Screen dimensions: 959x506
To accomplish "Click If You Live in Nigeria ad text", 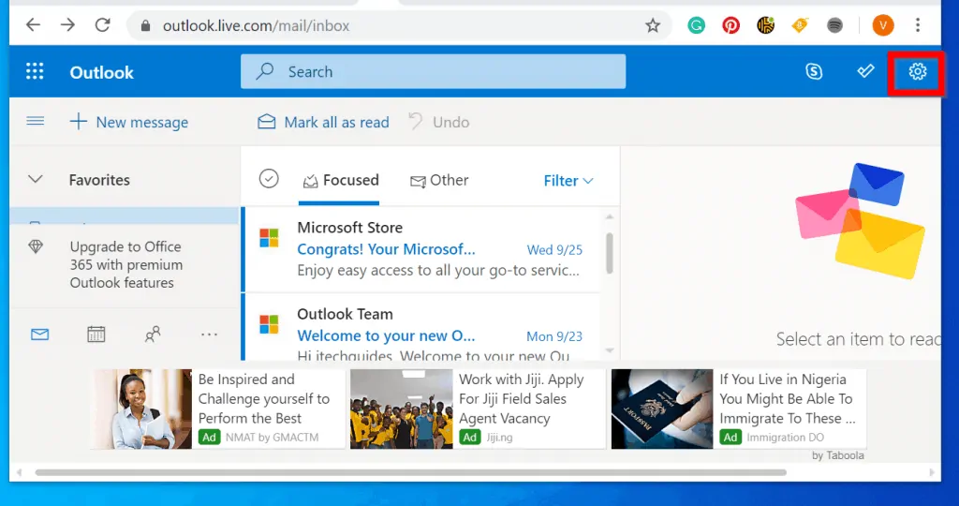I will point(787,399).
